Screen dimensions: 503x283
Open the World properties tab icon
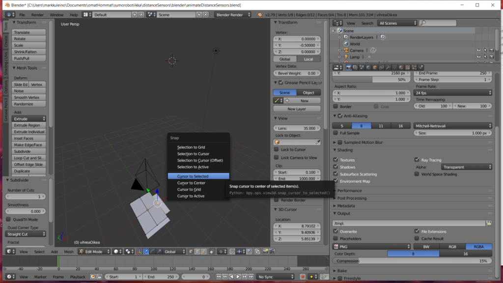[x=368, y=67]
